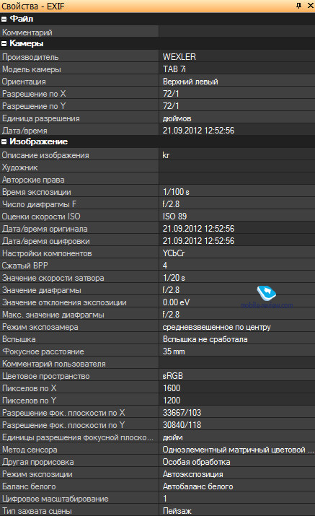Viewport: 315px width, 516px height.
Task: Click the empty Художник value field
Action: 236,167
